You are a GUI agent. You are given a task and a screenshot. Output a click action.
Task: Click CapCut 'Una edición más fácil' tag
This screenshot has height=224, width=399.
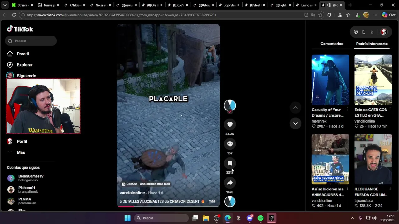tap(146, 184)
